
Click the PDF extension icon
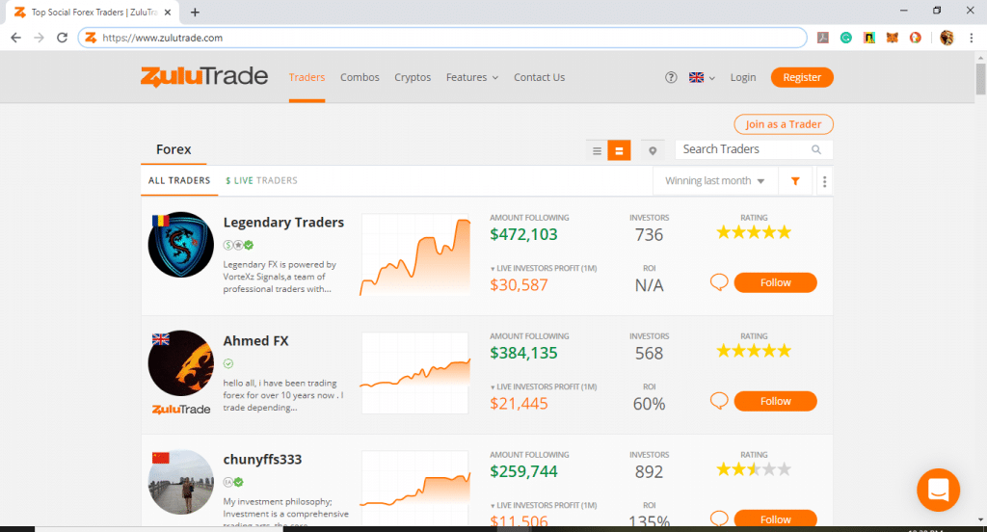pos(823,38)
